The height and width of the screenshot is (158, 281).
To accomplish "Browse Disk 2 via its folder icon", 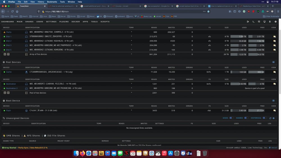I will click(275, 41).
